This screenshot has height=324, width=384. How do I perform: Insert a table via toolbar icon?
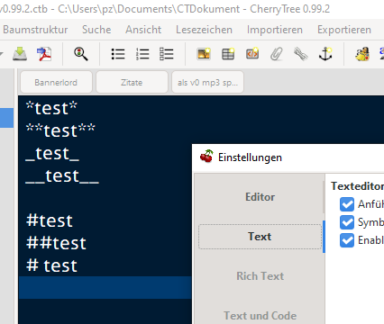[x=228, y=54]
